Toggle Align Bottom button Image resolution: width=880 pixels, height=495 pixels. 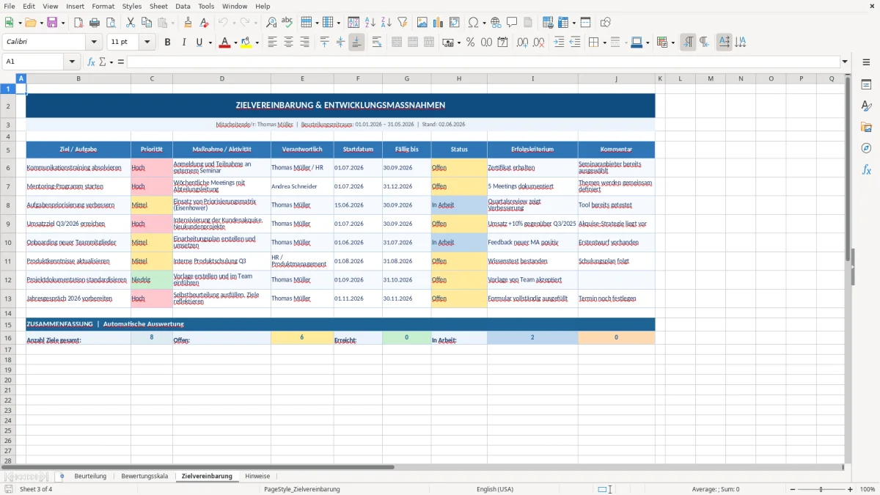tap(356, 43)
